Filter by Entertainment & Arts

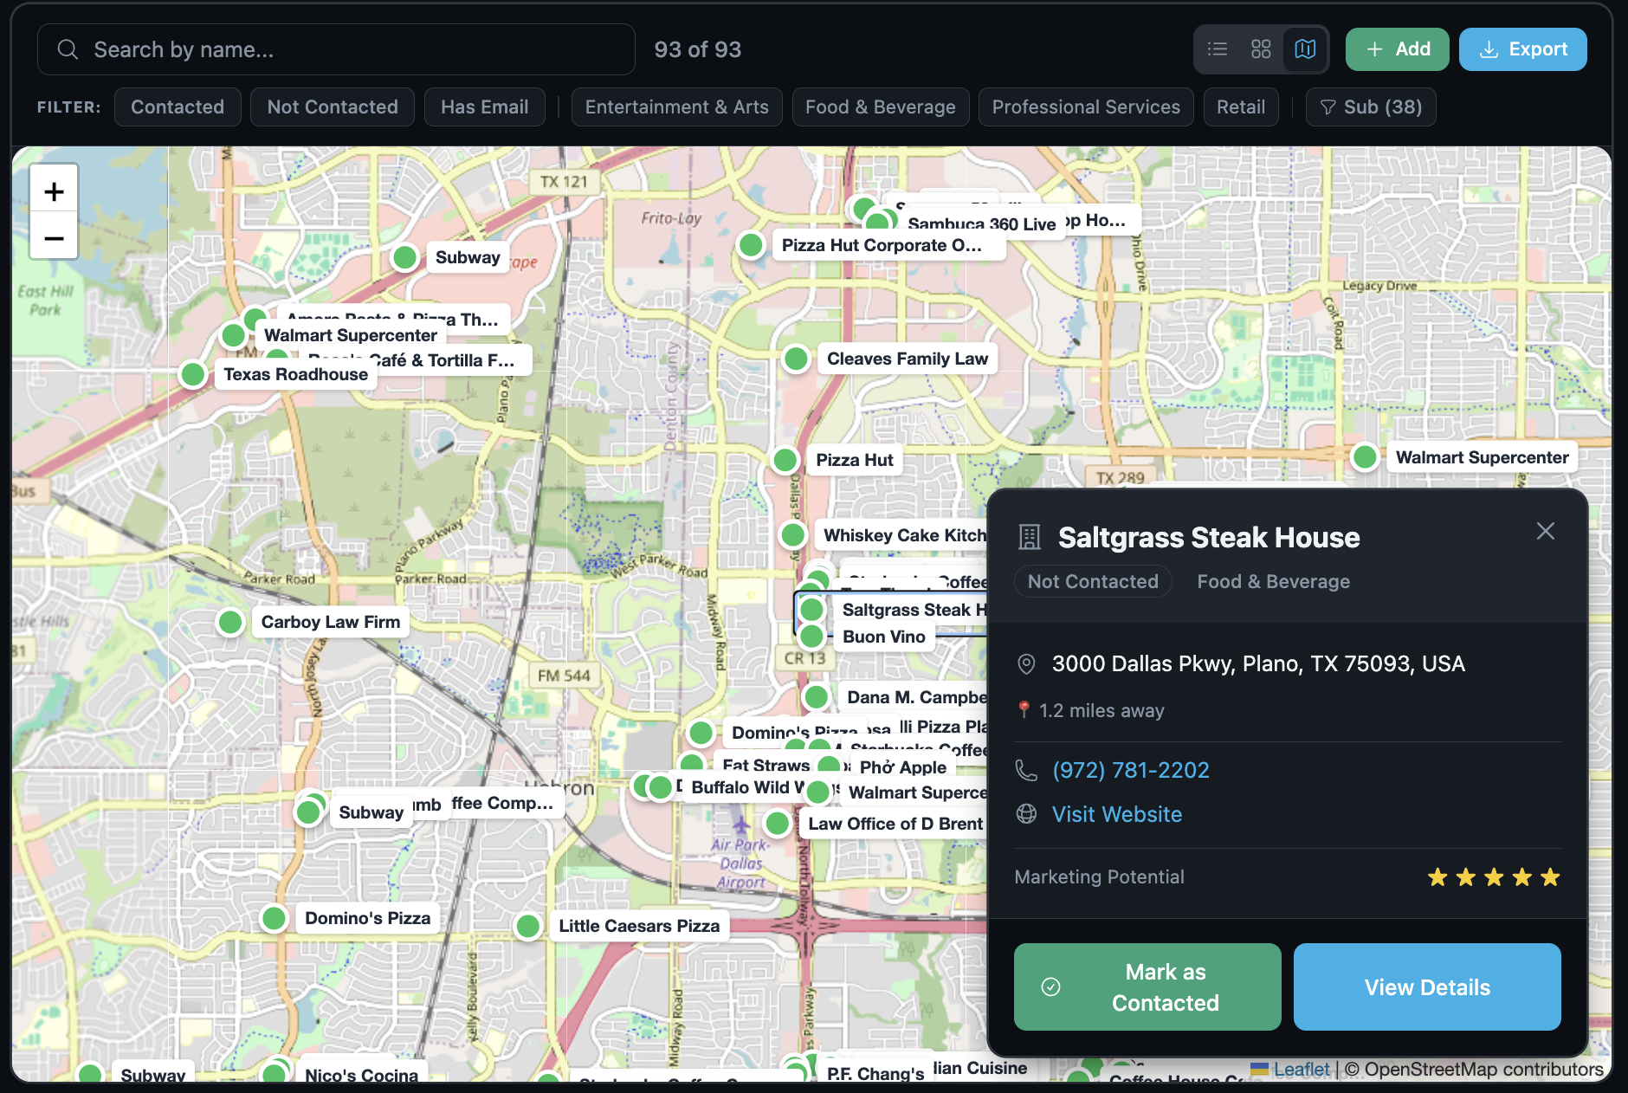(676, 107)
